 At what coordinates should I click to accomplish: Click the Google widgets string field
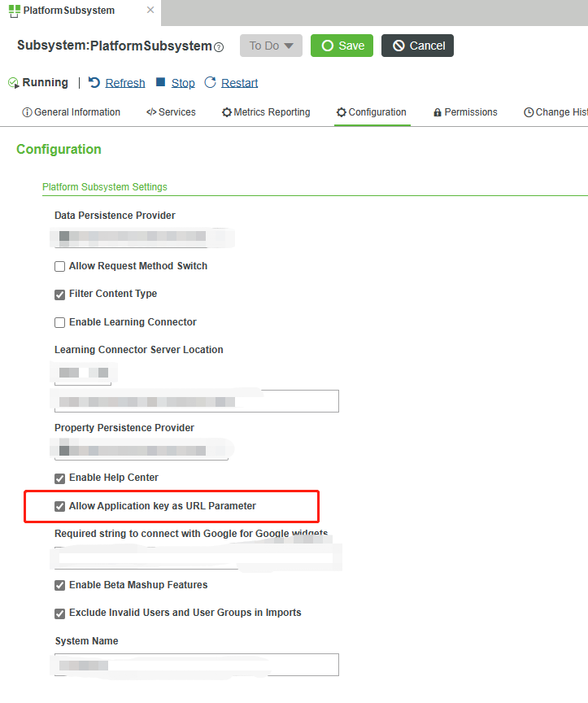click(x=195, y=557)
